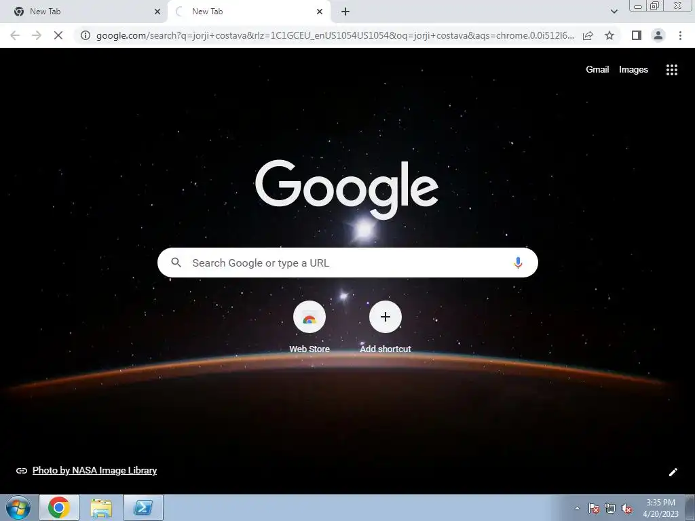Stop loading the page
This screenshot has height=521, width=695.
(58, 35)
